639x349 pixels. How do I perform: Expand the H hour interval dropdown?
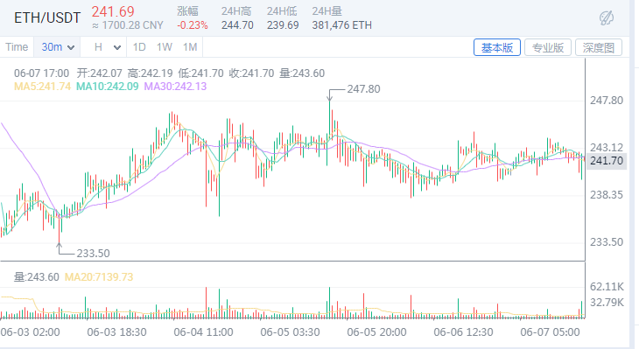(107, 47)
